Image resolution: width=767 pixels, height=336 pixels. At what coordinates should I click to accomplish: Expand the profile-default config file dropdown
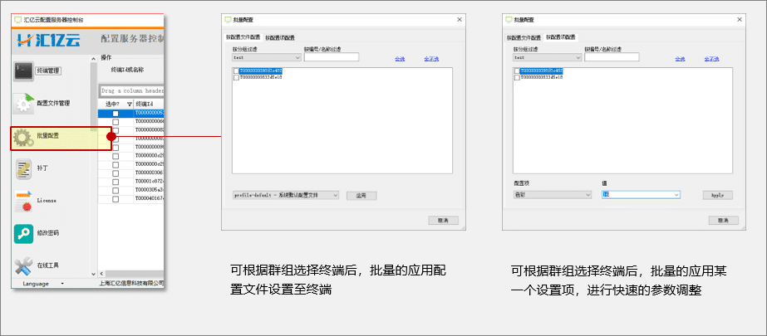[335, 195]
